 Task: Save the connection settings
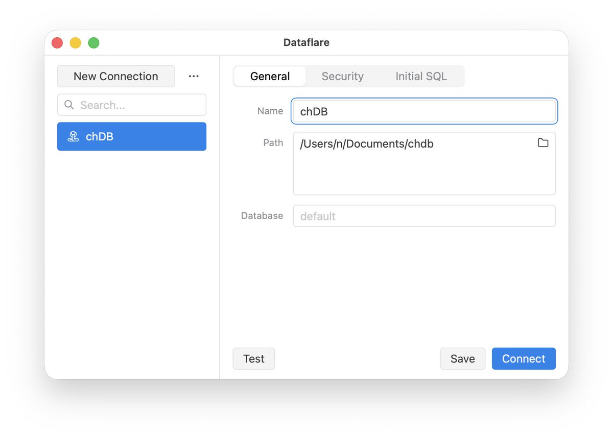[x=463, y=358]
